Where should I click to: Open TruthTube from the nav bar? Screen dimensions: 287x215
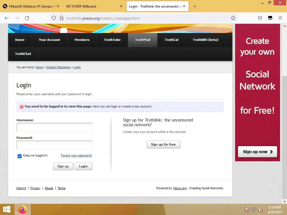[x=112, y=40]
